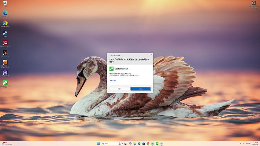Expand 詳細を表示 in the UAC dialog
Image resolution: width=260 pixels, height=146 pixels.
(113, 80)
